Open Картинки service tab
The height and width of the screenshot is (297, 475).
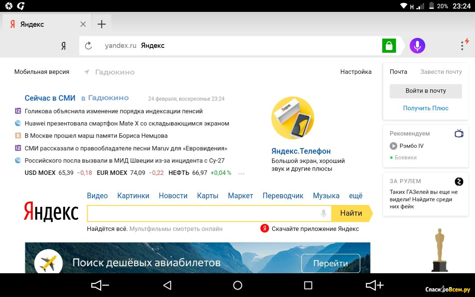[133, 196]
